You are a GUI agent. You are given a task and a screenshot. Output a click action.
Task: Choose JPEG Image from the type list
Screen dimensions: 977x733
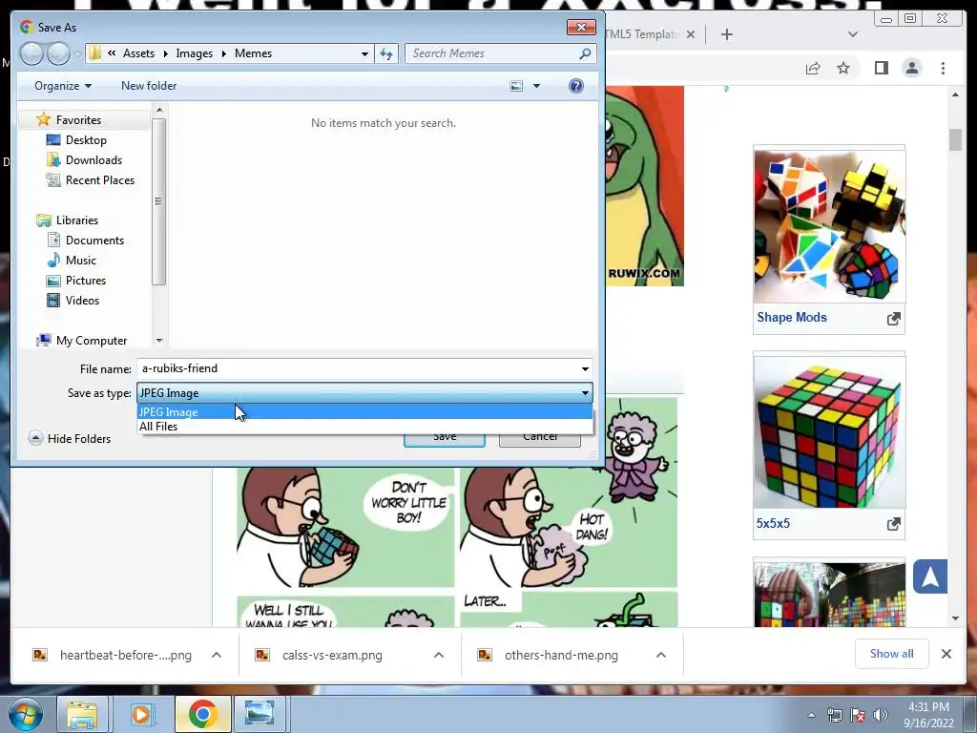pos(364,412)
